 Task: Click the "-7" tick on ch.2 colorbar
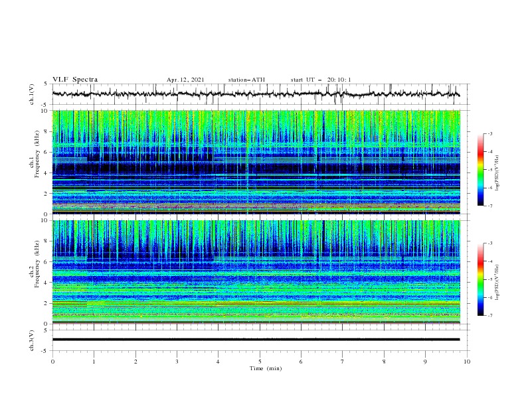click(x=489, y=316)
